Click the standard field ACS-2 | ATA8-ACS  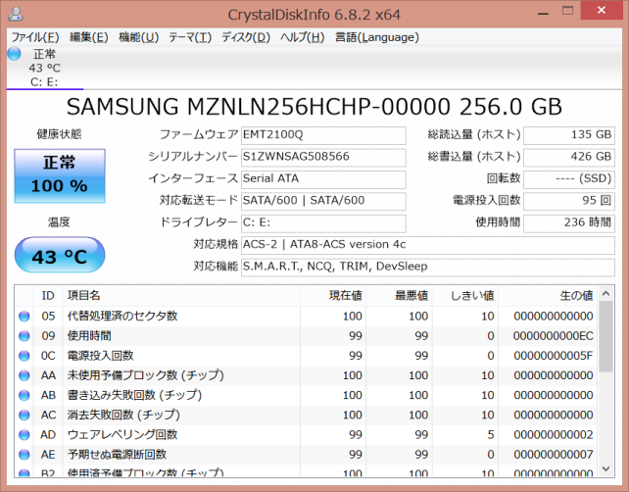click(427, 245)
